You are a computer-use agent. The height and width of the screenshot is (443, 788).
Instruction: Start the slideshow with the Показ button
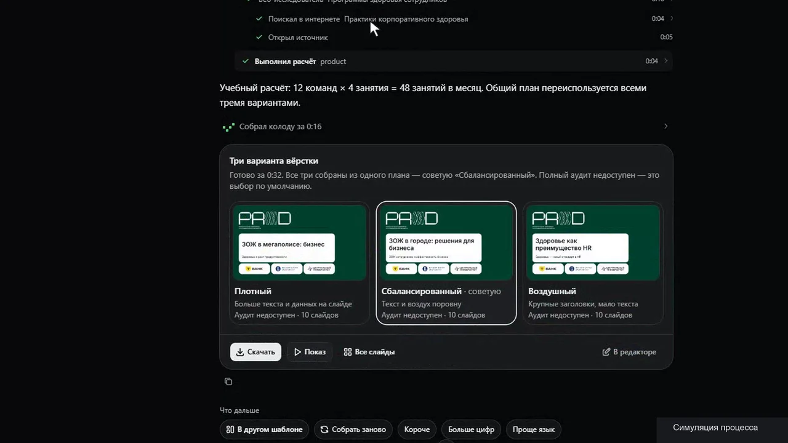pos(310,352)
